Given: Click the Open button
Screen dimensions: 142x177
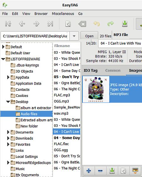Looking at the screenshot, I should 89,36.
